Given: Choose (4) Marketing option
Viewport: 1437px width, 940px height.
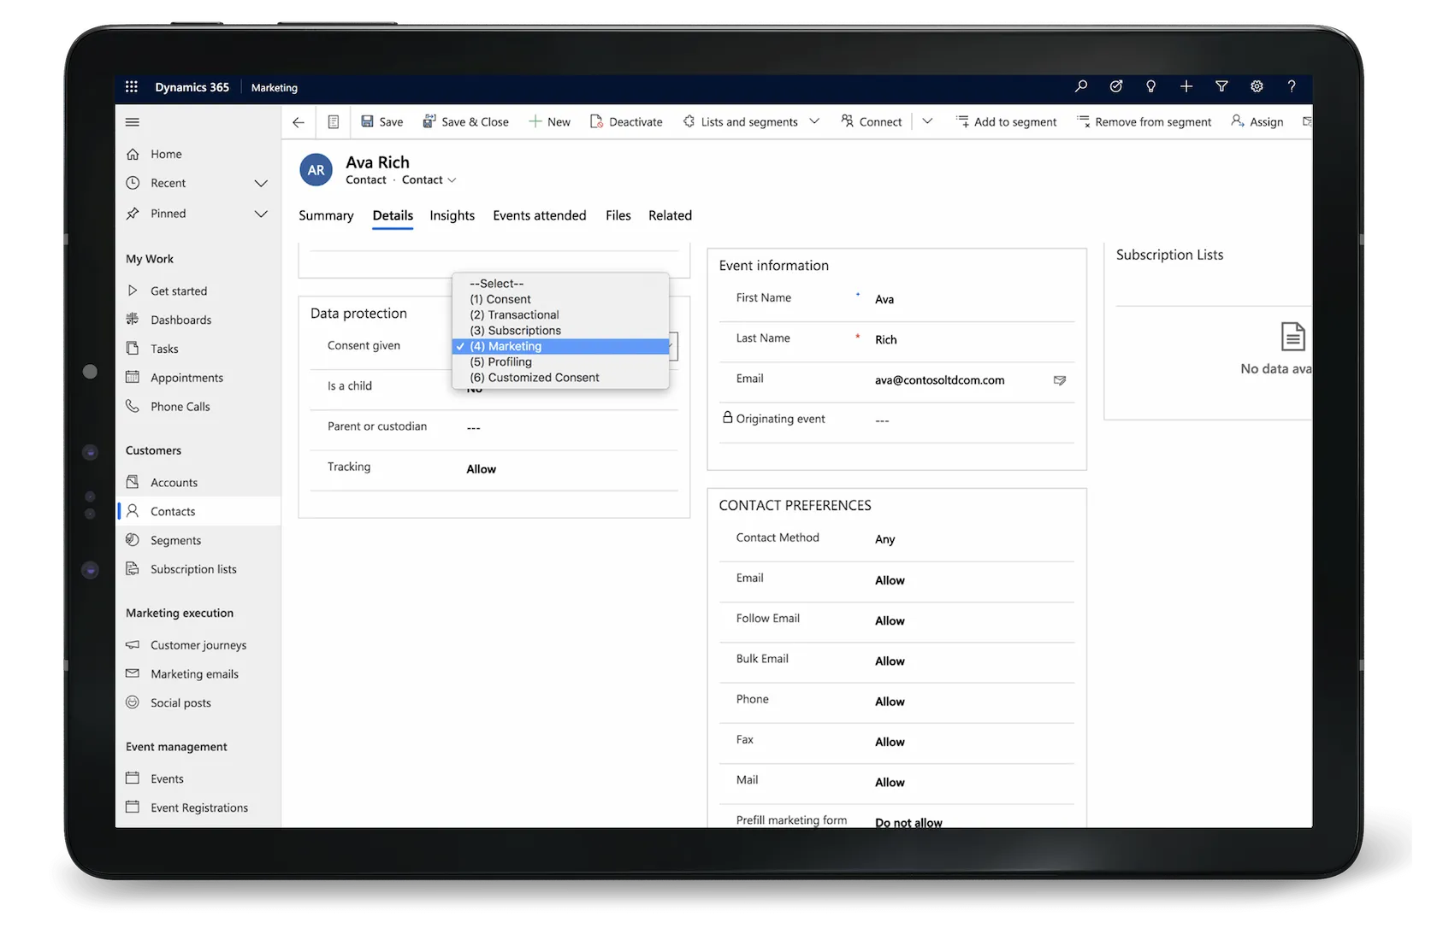Looking at the screenshot, I should coord(560,346).
